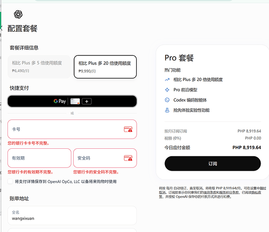269x232 pixels.
Task: Click the 'Pro 套餐' heading
Action: pyautogui.click(x=179, y=58)
